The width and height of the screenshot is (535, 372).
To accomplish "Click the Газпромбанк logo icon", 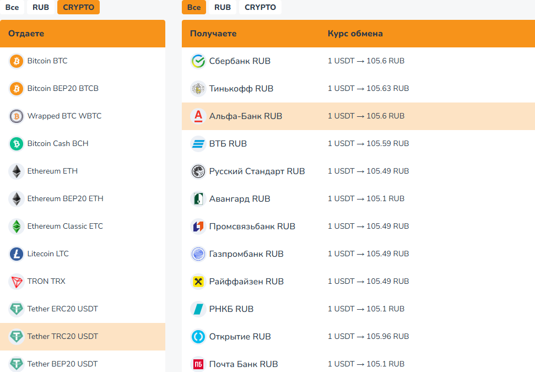I will click(x=198, y=254).
